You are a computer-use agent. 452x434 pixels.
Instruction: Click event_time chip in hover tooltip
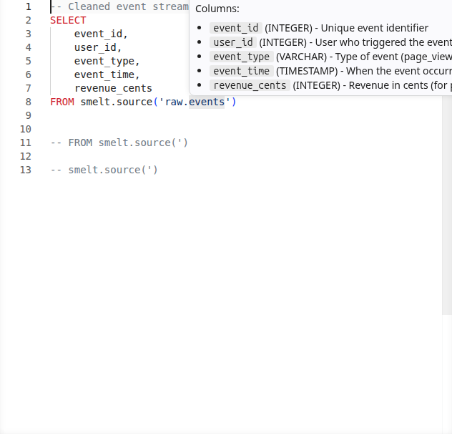[242, 71]
